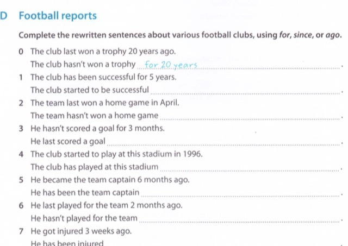The height and width of the screenshot is (246, 348).
Task: Click blank after 'He hasn't played for the team'
Action: pos(239,219)
